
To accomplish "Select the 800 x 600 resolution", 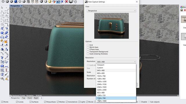I will pyautogui.click(x=116, y=73).
